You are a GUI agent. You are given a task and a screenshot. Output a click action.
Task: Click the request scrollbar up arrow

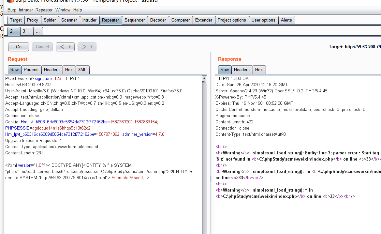[204, 78]
